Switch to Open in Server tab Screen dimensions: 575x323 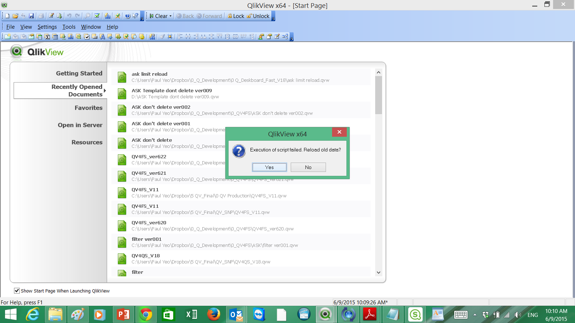(80, 125)
